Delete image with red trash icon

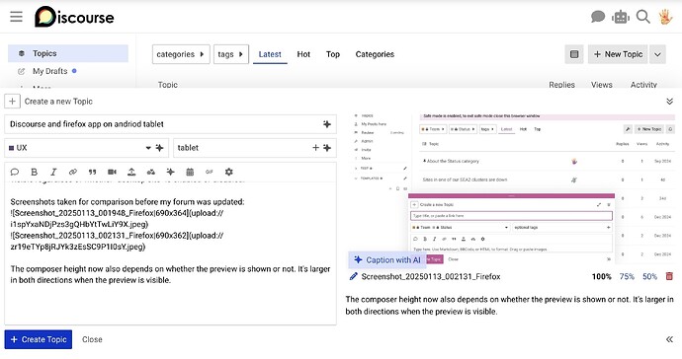[x=669, y=276]
